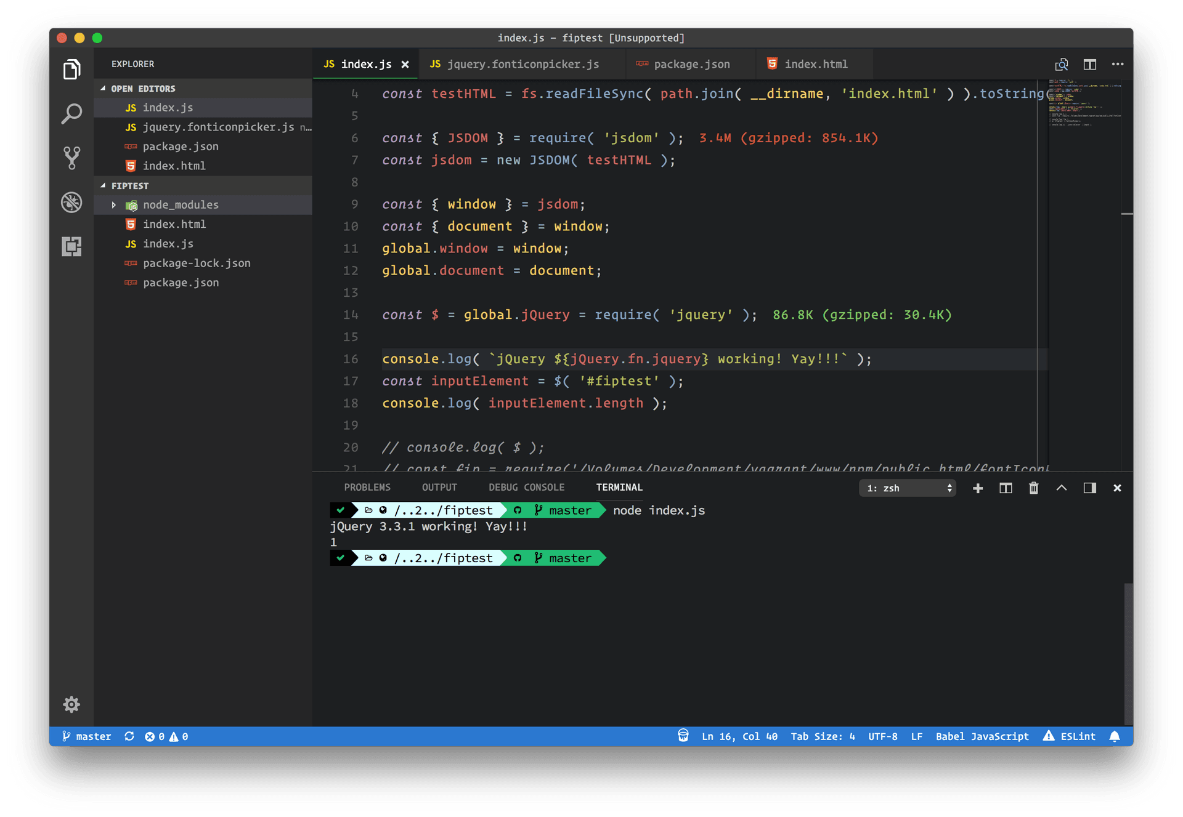Open the Extensions view
Screen dimensions: 1183x817
(x=71, y=246)
